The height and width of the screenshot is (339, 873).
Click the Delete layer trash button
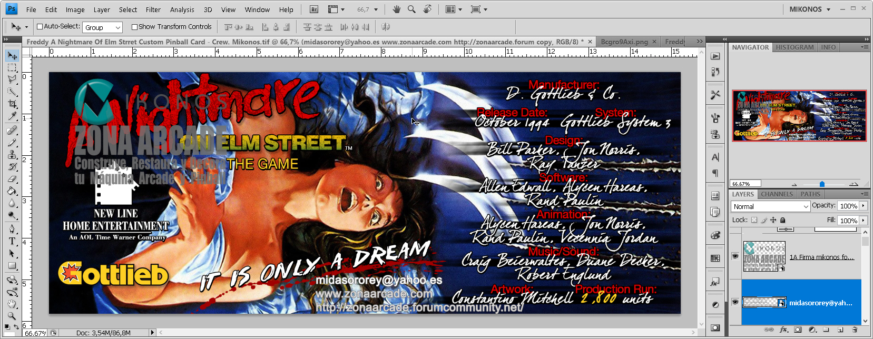click(855, 330)
